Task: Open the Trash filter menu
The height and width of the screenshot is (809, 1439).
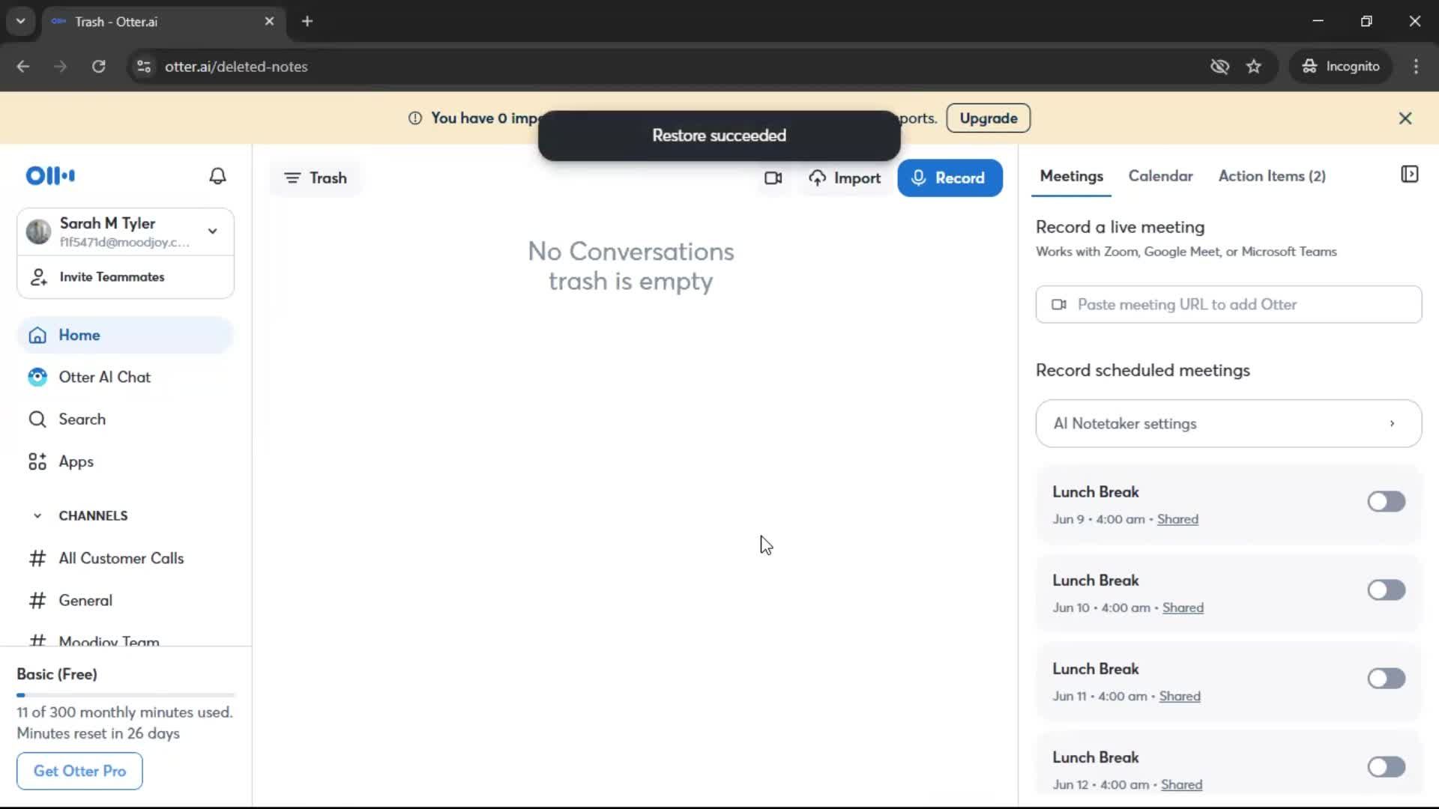Action: pyautogui.click(x=316, y=178)
